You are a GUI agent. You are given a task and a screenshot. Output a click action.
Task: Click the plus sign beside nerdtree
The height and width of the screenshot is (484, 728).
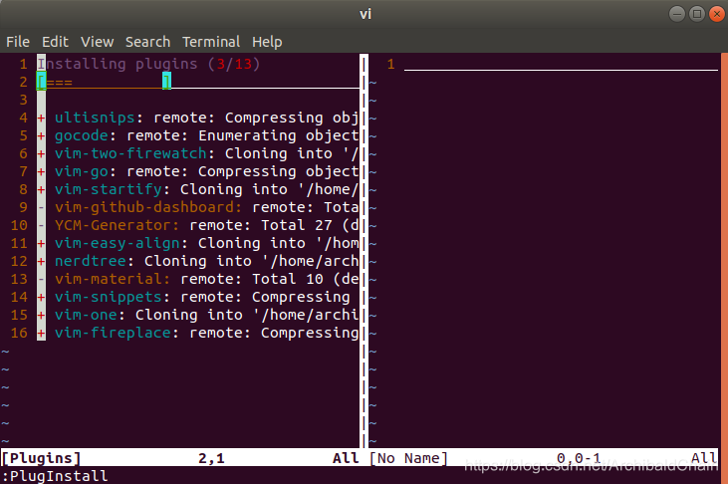tap(41, 262)
